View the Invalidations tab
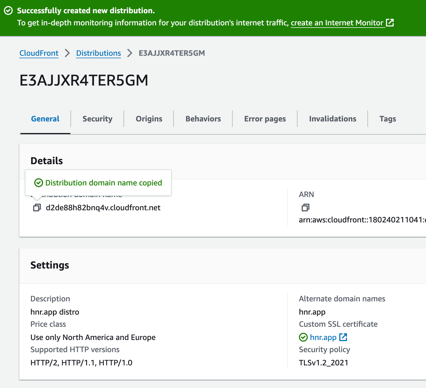Viewport: 426px width, 388px height. (x=333, y=119)
